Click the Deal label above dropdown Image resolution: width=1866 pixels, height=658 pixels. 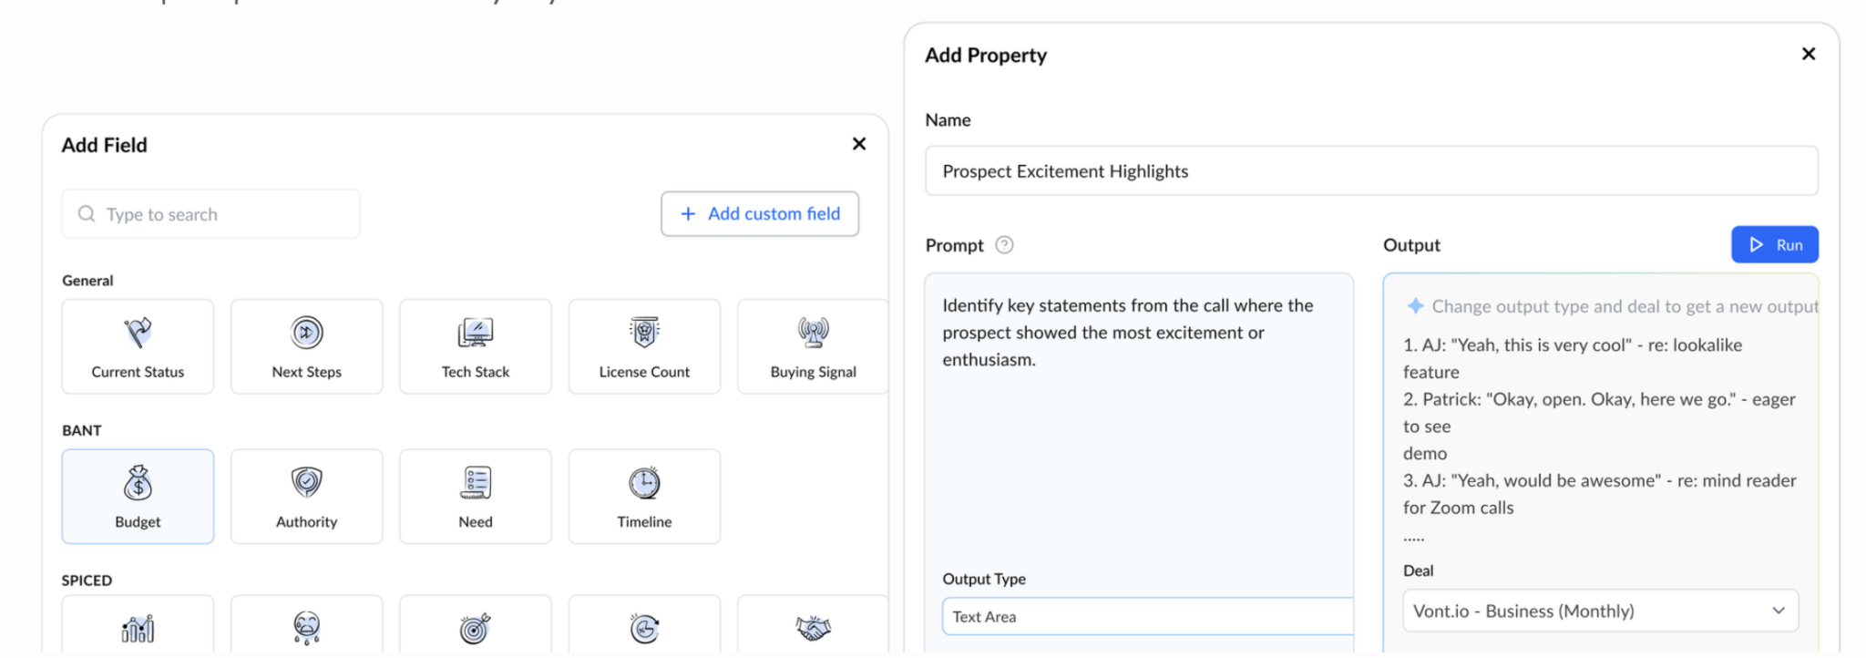pos(1419,571)
